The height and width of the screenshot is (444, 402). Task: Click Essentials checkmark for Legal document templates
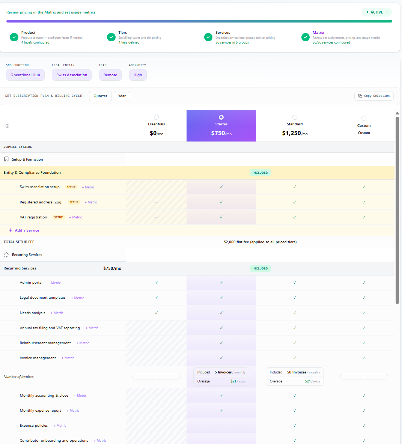coord(156,298)
